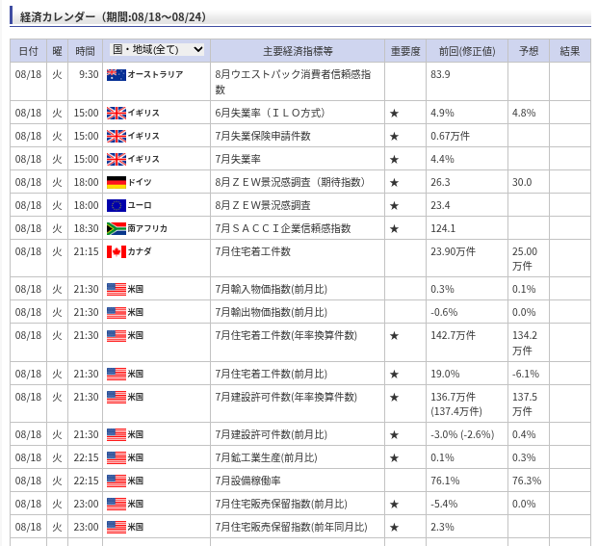Click the 経済カレンダー page heading
The width and height of the screenshot is (598, 546).
(x=113, y=17)
